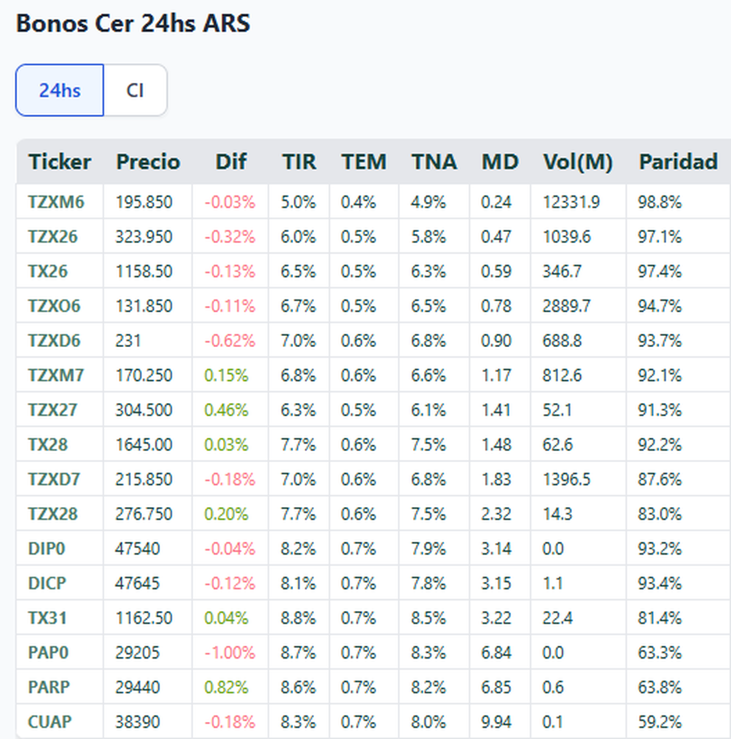The width and height of the screenshot is (731, 739).
Task: Select the TX31 bond ticker
Action: point(48,618)
